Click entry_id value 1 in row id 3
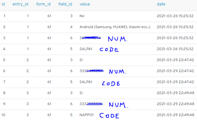 tap(28, 38)
